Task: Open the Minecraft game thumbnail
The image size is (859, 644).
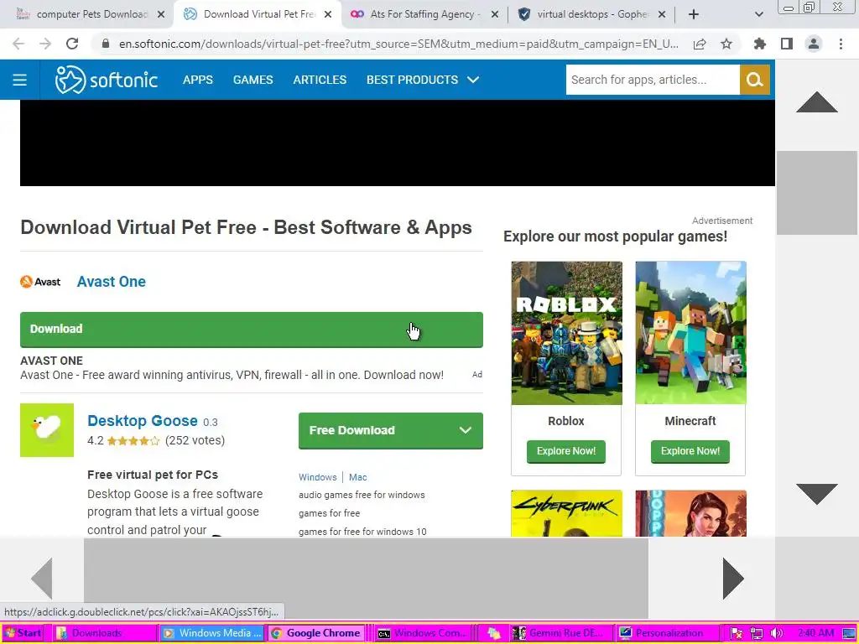Action: [690, 333]
